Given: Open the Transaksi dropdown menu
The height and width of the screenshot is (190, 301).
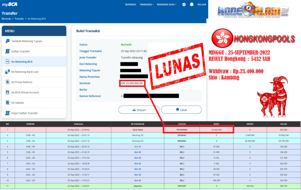Looking at the screenshot, I should pyautogui.click(x=146, y=4).
